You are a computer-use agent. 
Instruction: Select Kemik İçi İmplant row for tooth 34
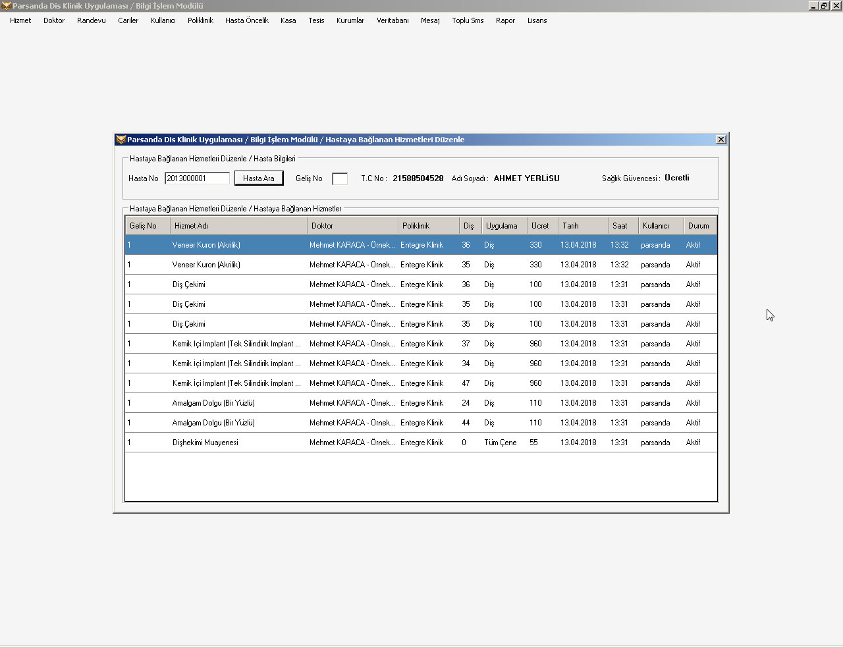[x=421, y=364]
